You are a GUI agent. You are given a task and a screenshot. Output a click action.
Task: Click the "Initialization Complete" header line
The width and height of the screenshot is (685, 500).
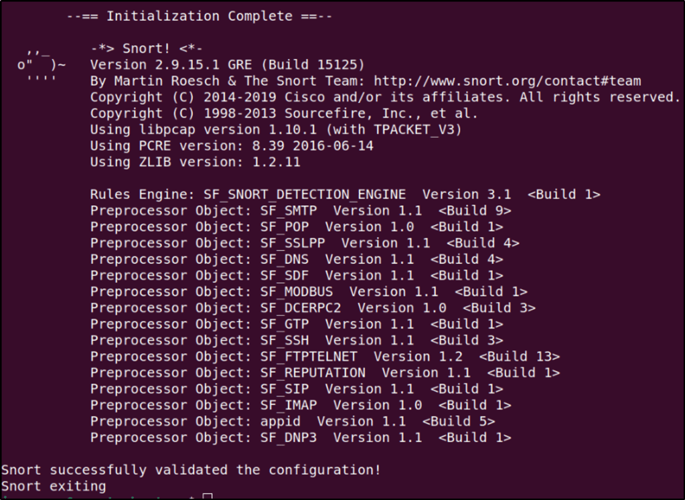click(199, 16)
